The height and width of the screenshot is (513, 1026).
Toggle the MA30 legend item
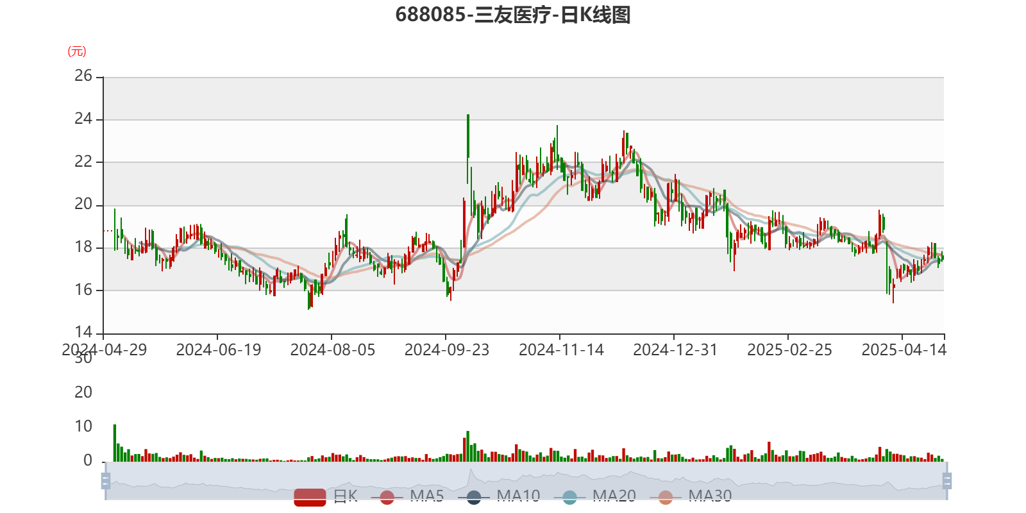click(x=691, y=496)
